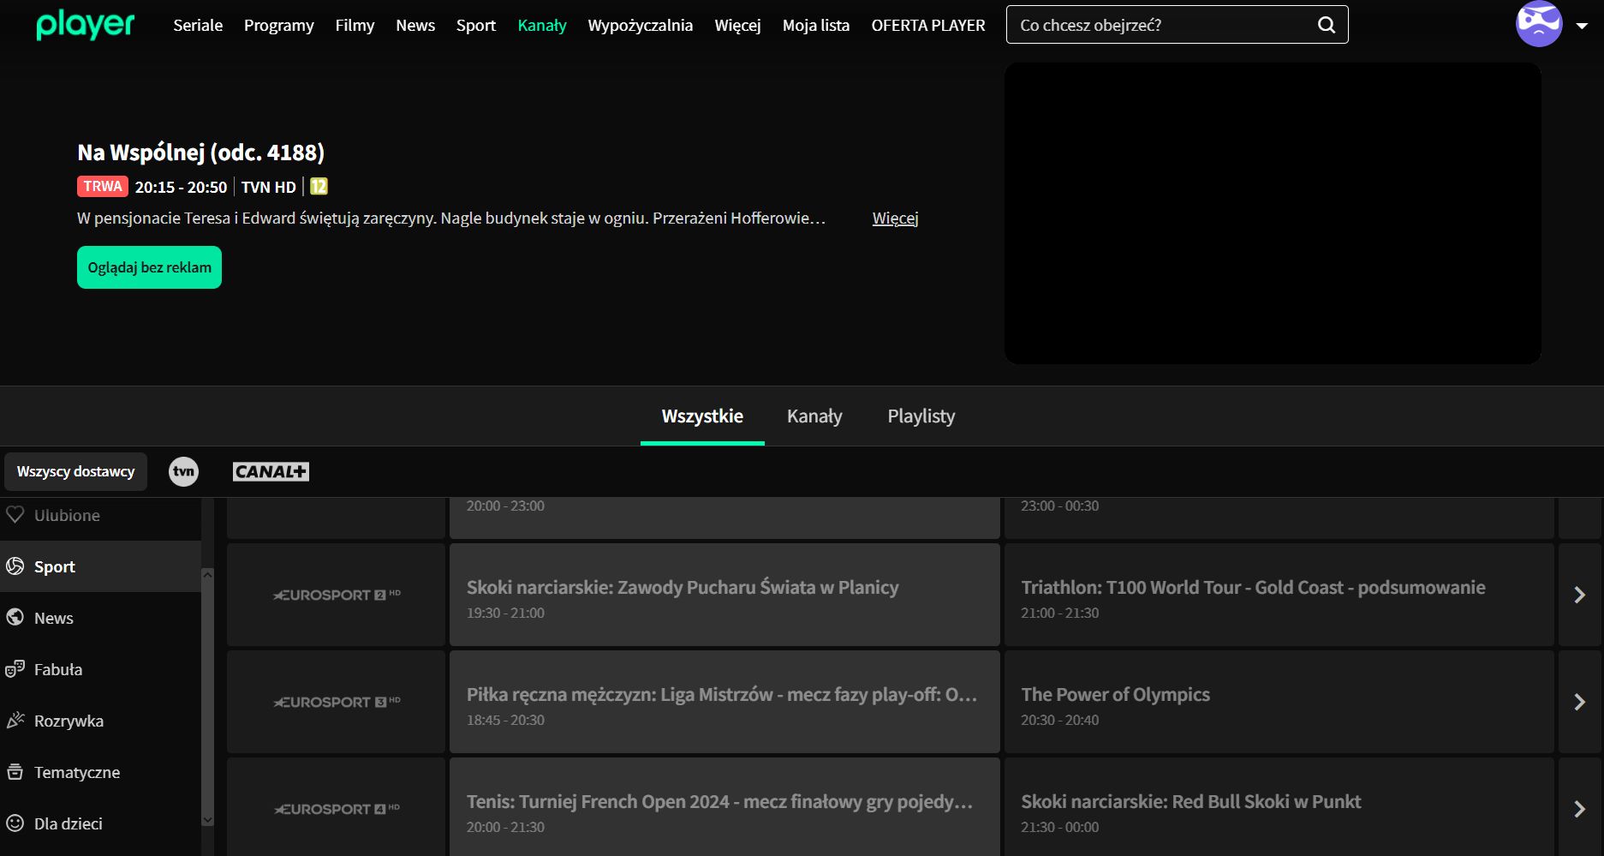The width and height of the screenshot is (1604, 856).
Task: Filter channels by CANAL+ provider logo
Action: click(271, 471)
